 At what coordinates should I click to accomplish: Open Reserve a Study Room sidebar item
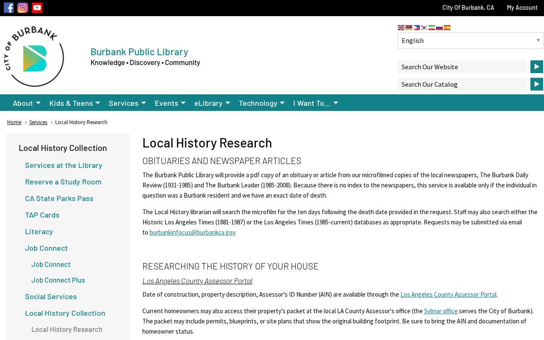pos(63,181)
